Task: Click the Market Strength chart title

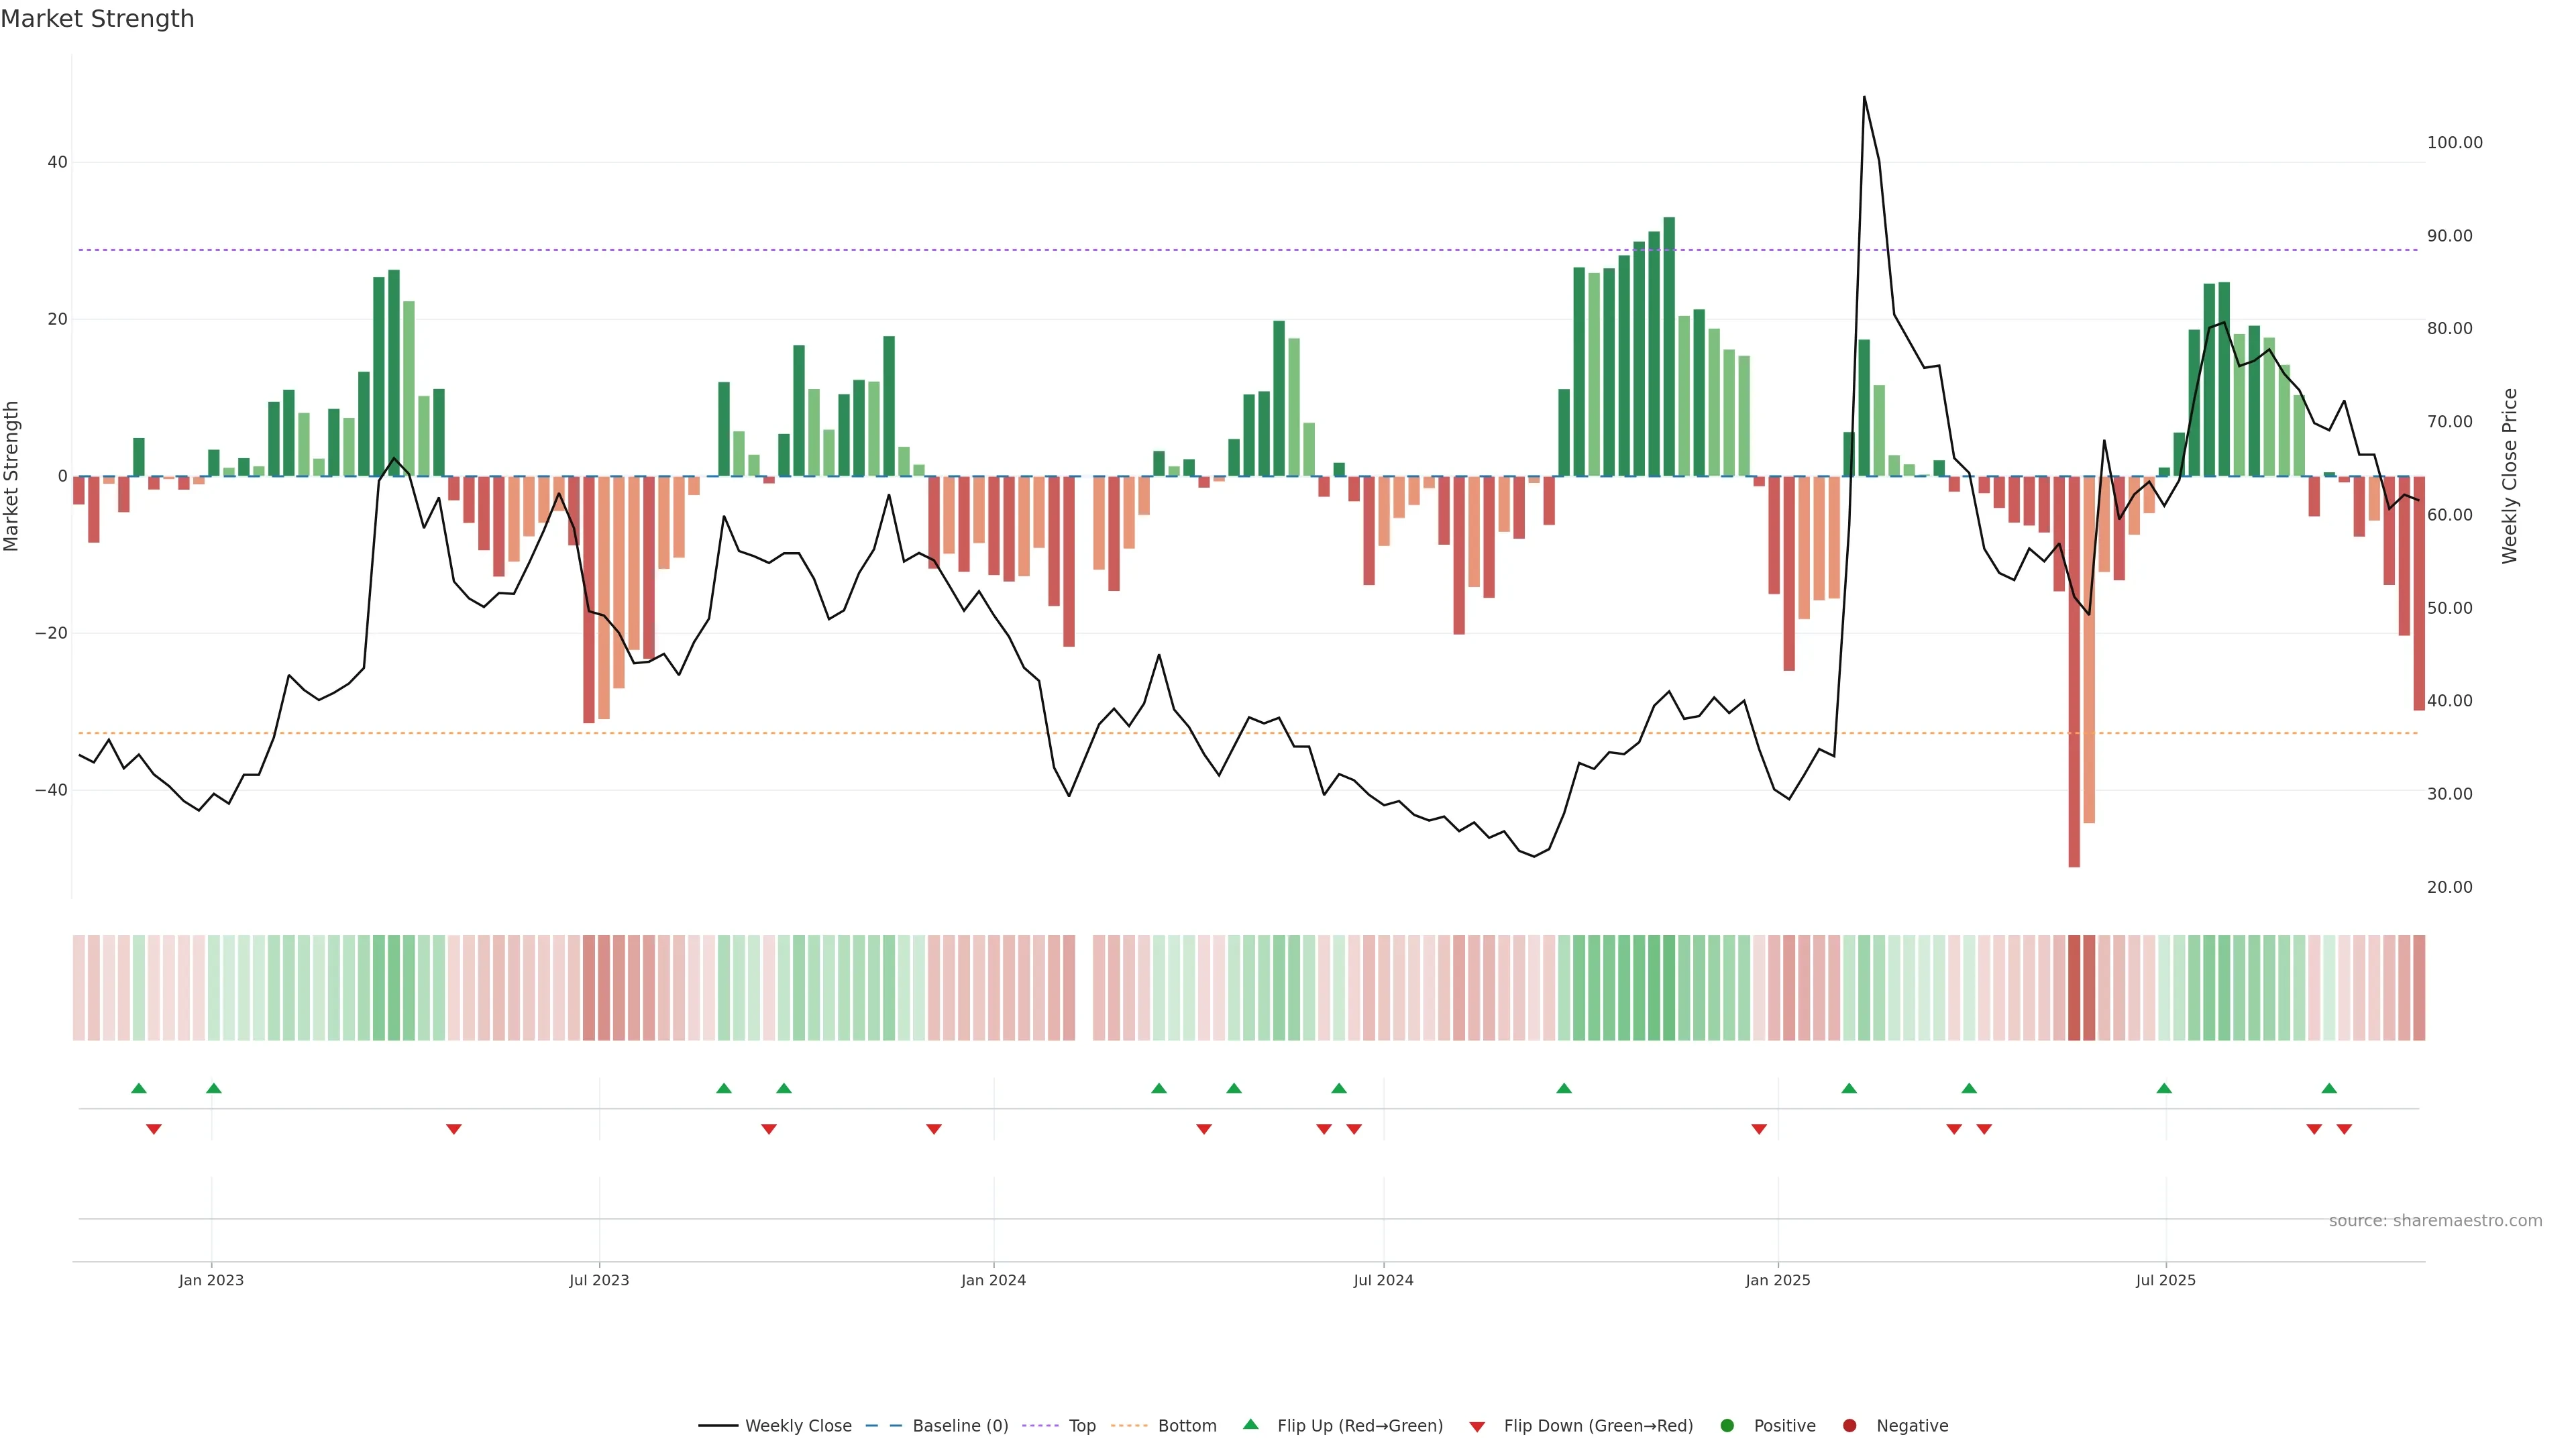Action: pyautogui.click(x=97, y=18)
